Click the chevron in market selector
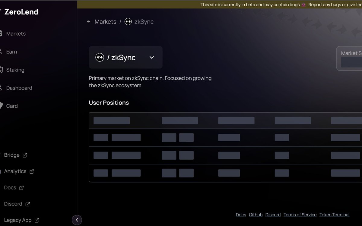 point(152,57)
